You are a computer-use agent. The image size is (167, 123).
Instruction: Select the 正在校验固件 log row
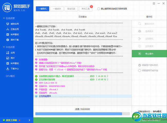coord(82,96)
